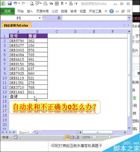The image size is (140, 152).
Task: Select cell containing DRR5790
Action: 18,41
